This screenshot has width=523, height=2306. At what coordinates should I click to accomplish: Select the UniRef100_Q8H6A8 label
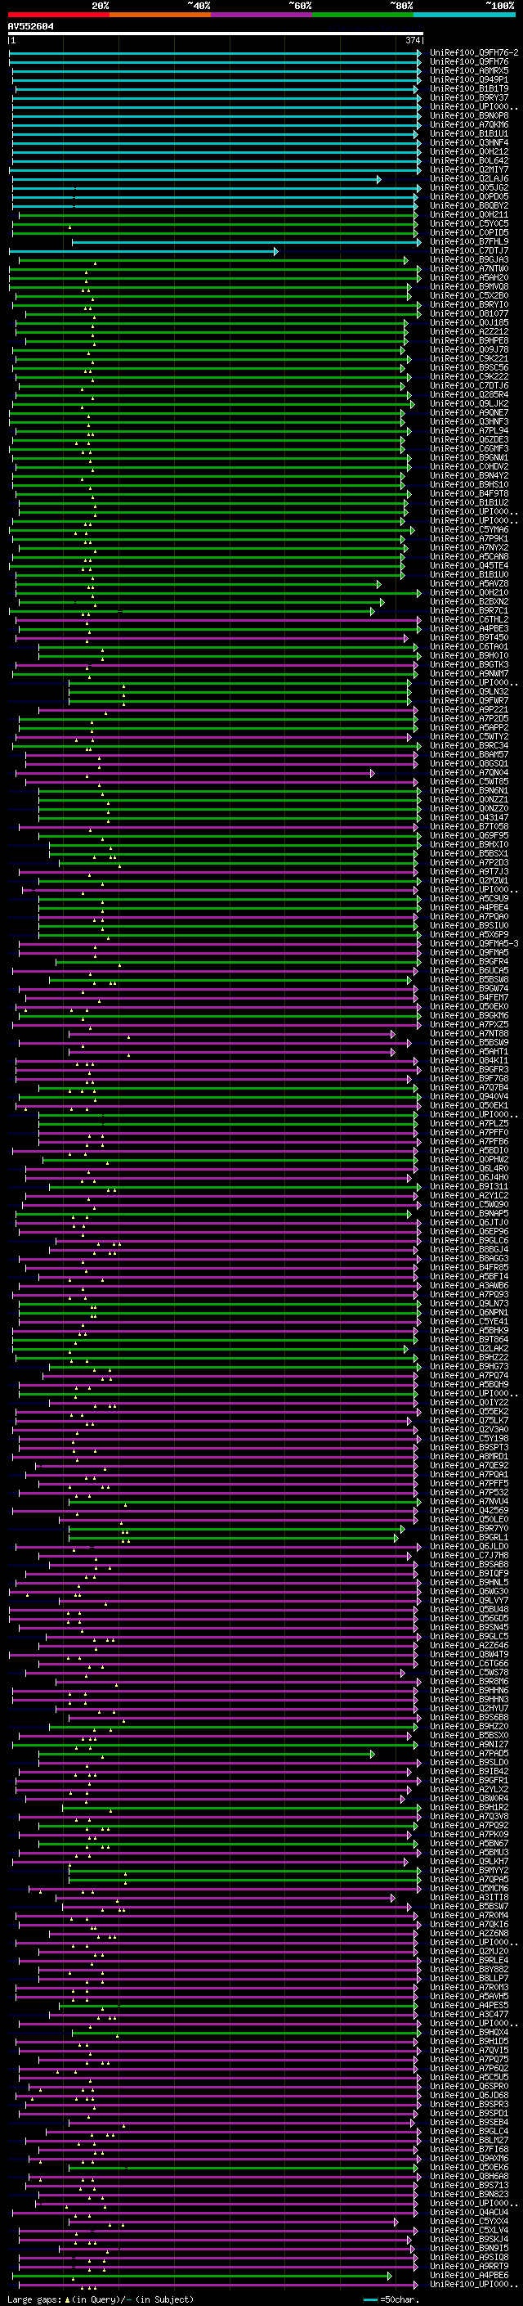coord(469,2175)
